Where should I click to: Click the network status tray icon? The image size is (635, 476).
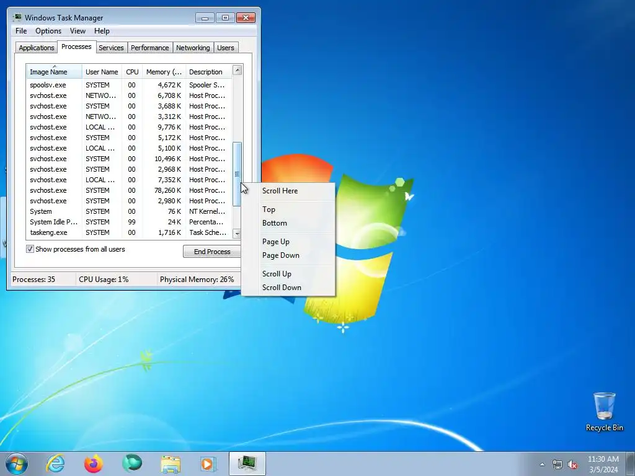click(x=557, y=464)
